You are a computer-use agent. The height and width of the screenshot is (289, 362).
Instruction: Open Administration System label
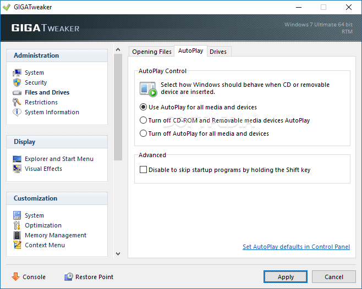[35, 73]
